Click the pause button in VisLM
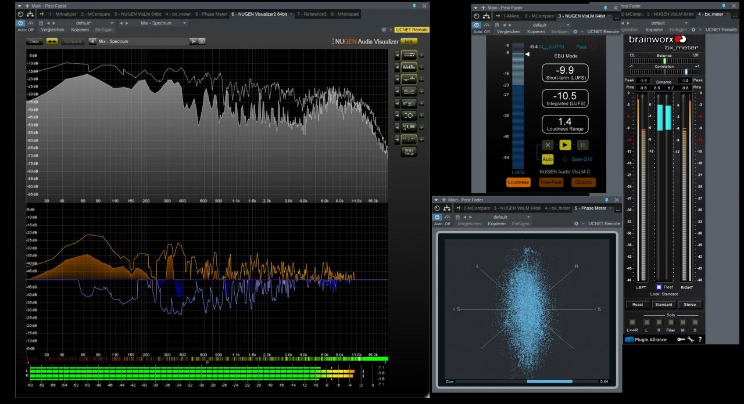The height and width of the screenshot is (404, 744). [582, 145]
